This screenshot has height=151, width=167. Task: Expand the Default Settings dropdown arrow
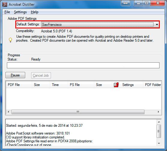tap(157, 25)
